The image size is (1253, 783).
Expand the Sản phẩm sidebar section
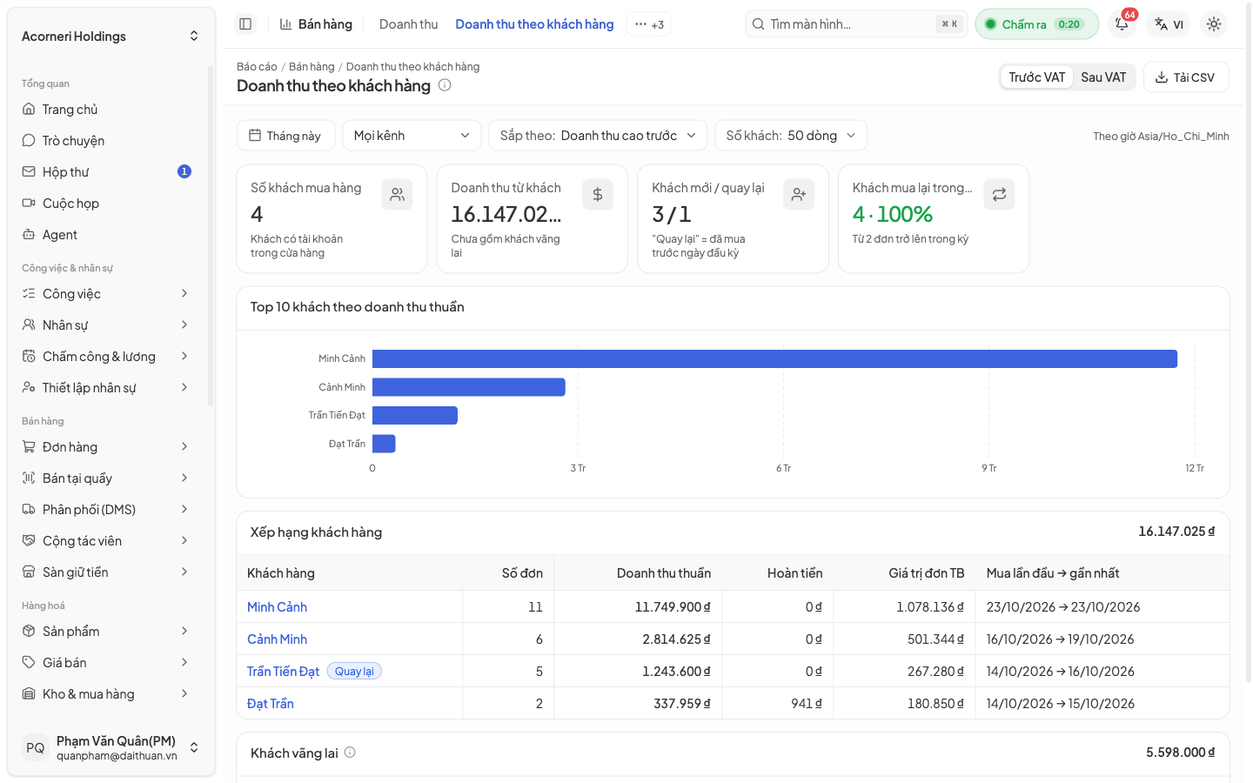pos(107,632)
